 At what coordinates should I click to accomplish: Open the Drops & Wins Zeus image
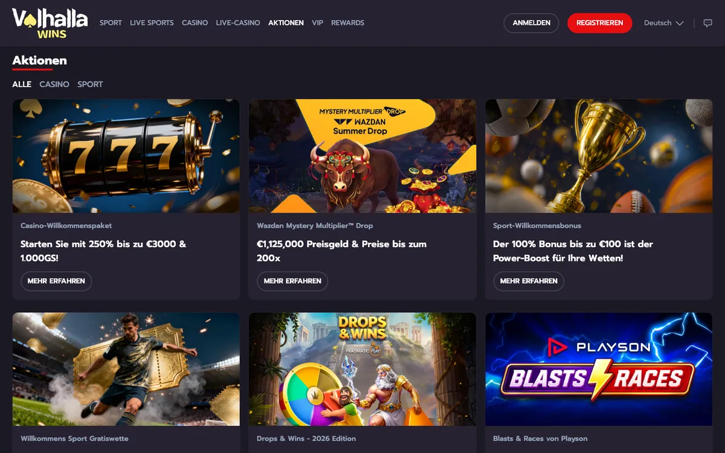tap(362, 369)
